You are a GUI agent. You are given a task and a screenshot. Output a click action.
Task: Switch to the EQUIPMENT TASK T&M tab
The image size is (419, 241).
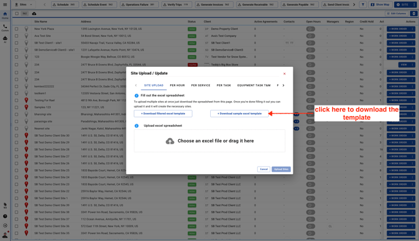click(254, 86)
